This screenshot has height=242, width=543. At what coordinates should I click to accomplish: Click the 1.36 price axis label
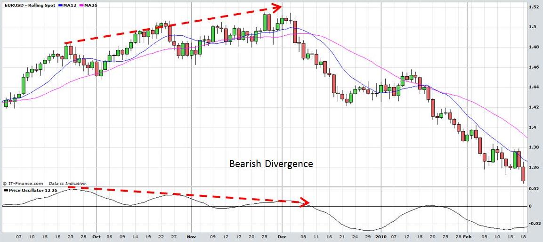click(x=534, y=168)
